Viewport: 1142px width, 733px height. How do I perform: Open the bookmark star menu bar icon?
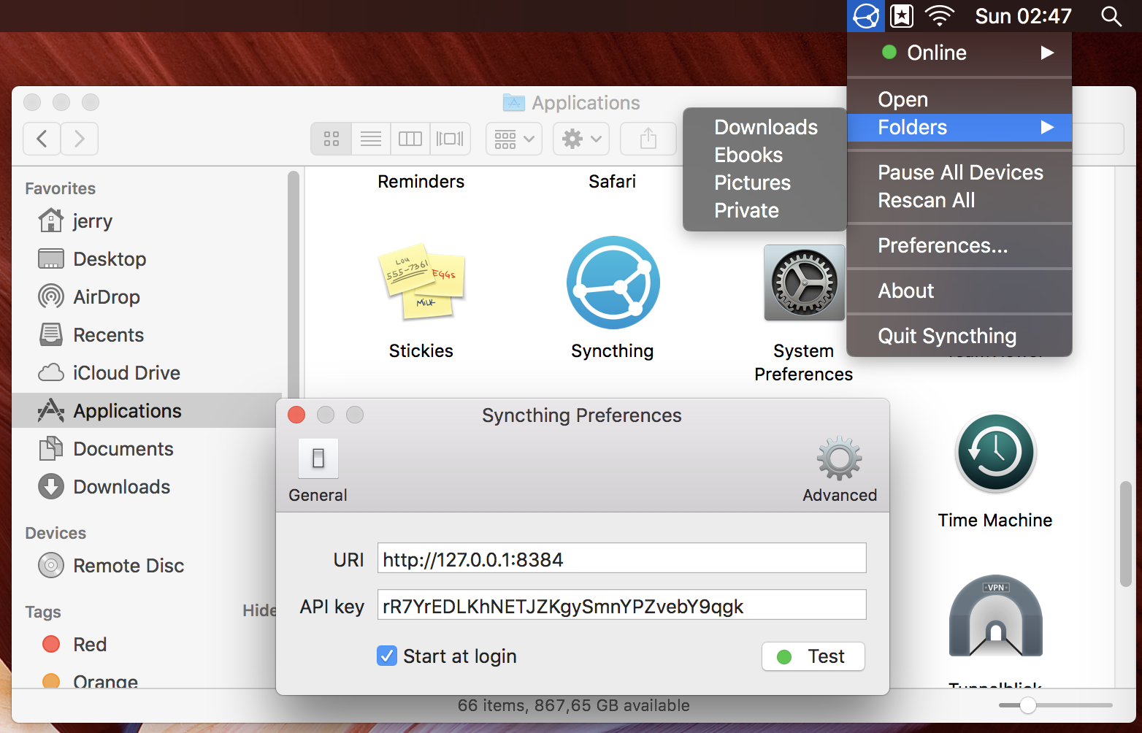pos(902,16)
